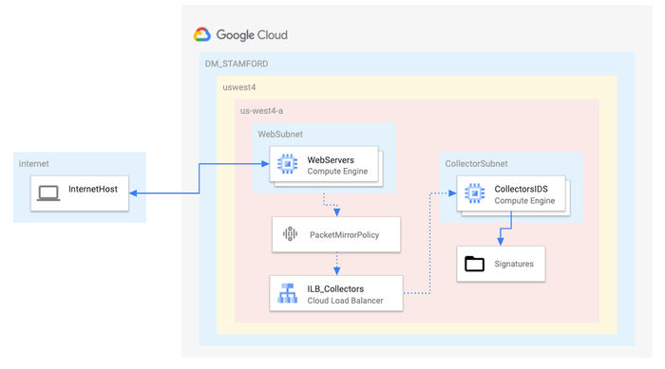Click the ILB_Collectors load balancer icon

click(287, 293)
